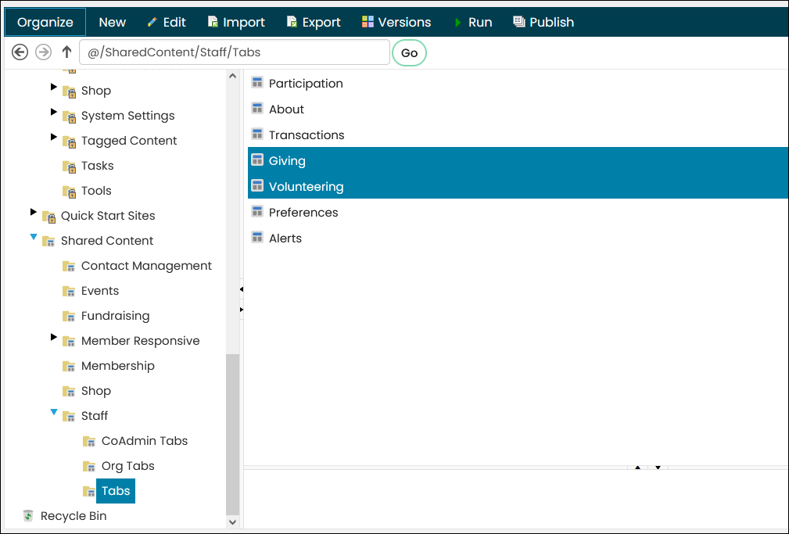This screenshot has height=534, width=789.
Task: Expand the Member Responsive folder
Action: [x=54, y=337]
